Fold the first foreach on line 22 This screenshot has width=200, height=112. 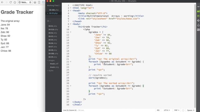click(71, 62)
